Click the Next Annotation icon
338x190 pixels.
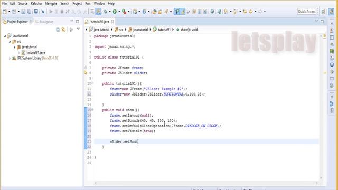click(x=226, y=12)
